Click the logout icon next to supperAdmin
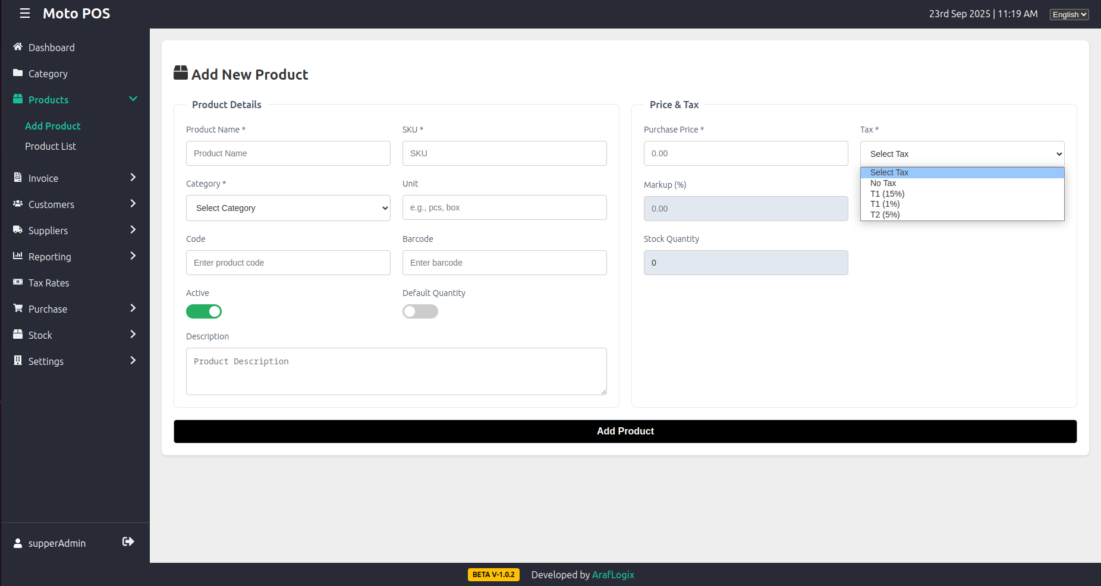Image resolution: width=1101 pixels, height=586 pixels. click(128, 541)
